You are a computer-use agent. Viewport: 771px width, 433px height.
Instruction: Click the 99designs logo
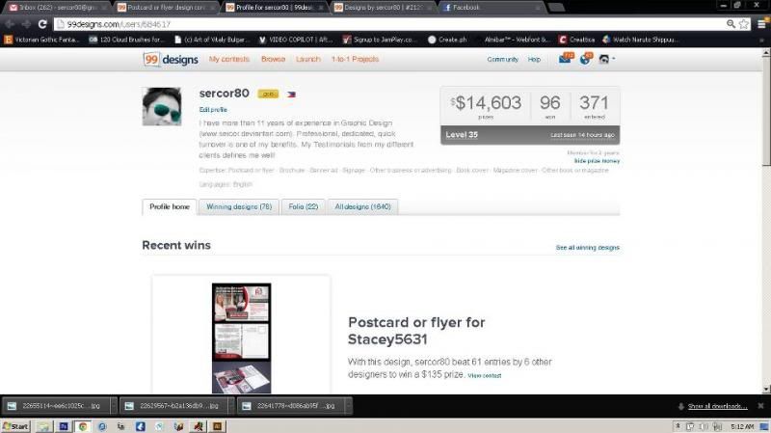tap(171, 60)
